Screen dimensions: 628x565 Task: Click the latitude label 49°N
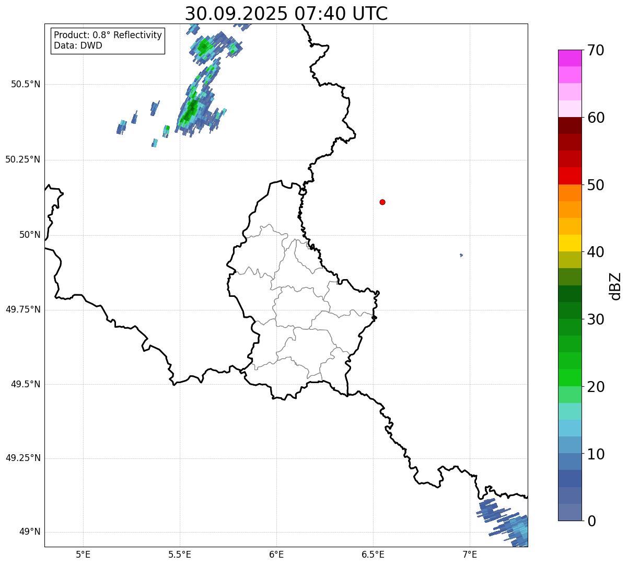click(x=30, y=532)
